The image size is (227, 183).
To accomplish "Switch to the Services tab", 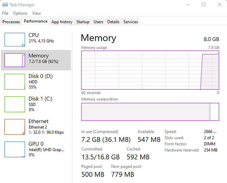I will point(130,22).
